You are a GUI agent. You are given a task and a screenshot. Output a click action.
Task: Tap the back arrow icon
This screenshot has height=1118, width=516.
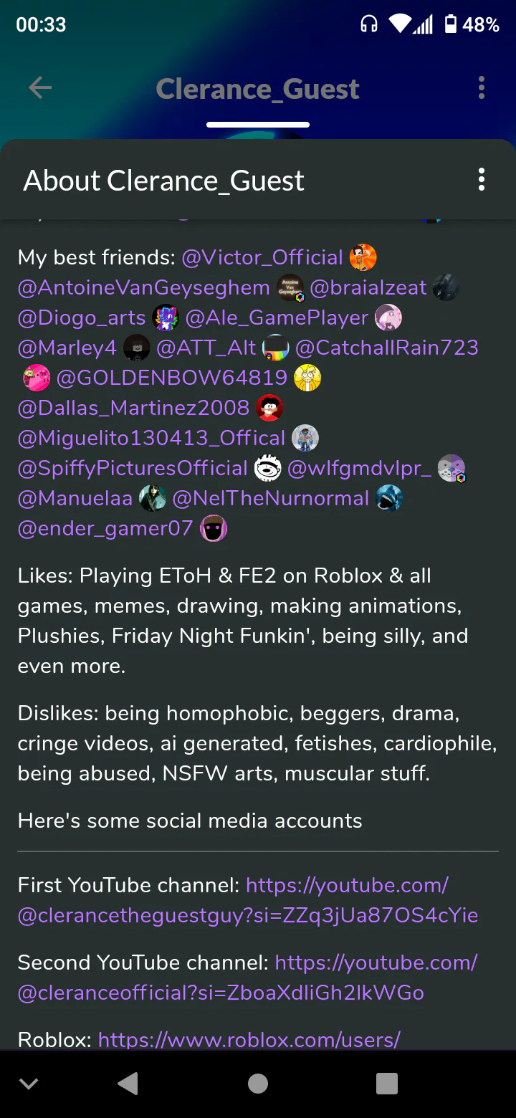coord(40,88)
